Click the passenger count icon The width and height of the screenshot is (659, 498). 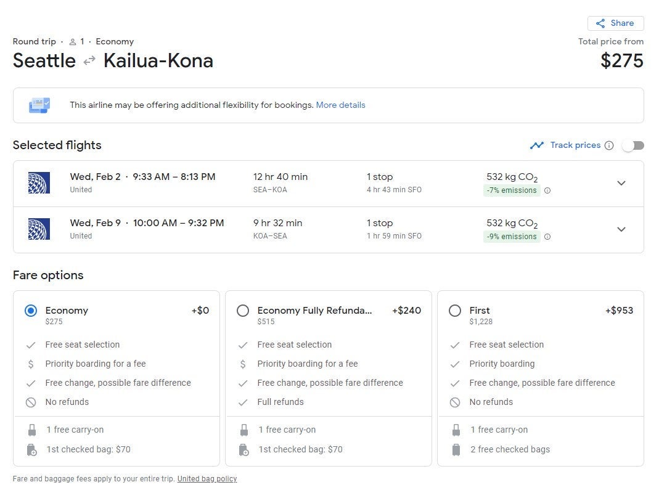[x=73, y=42]
